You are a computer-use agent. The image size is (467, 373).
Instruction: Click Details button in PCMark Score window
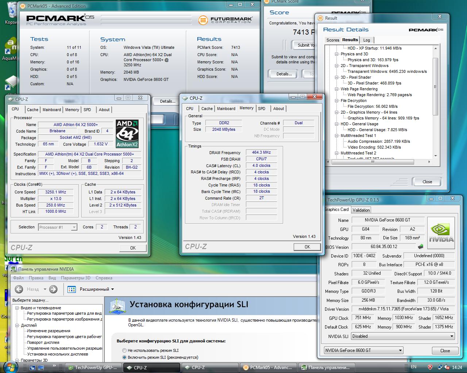click(x=284, y=74)
